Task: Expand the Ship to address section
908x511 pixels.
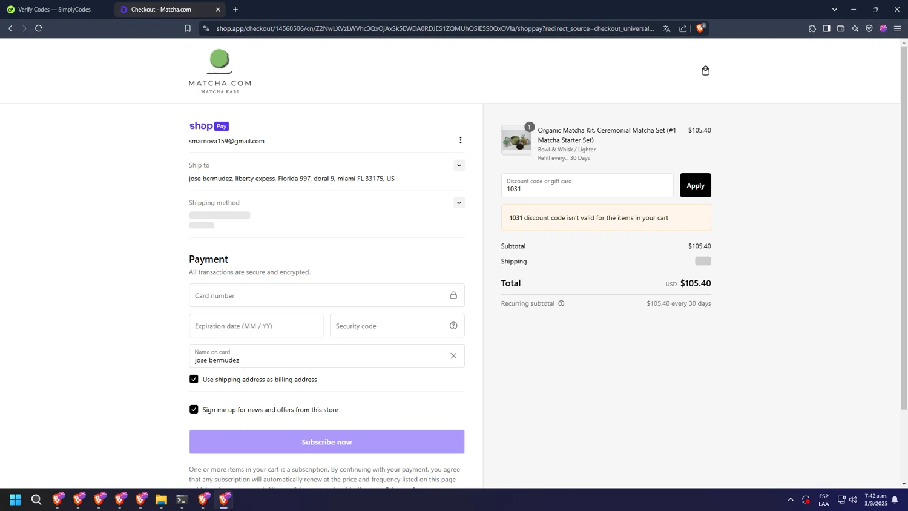Action: pos(459,165)
